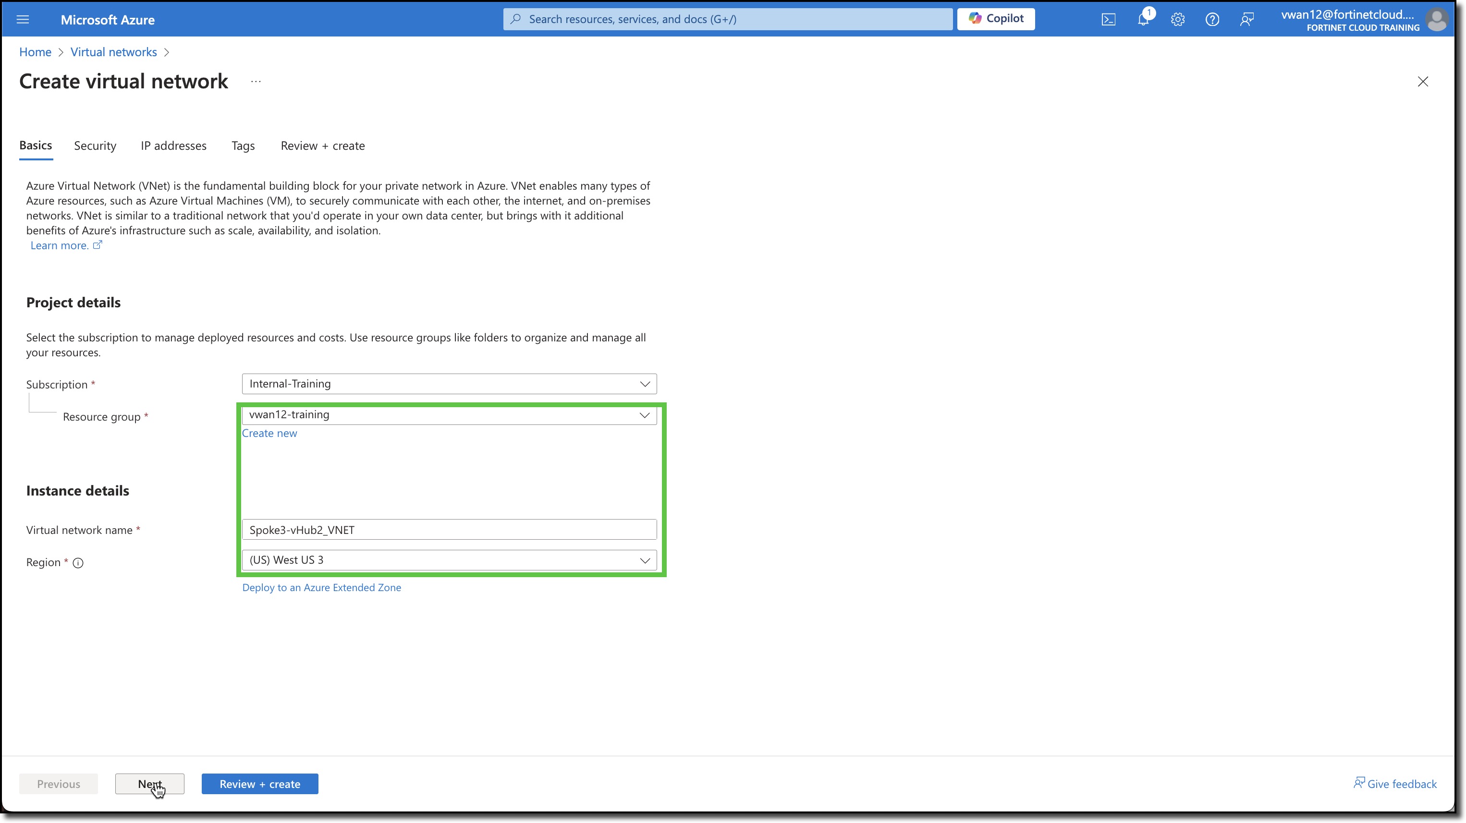Click the Virtual network name field

point(449,530)
